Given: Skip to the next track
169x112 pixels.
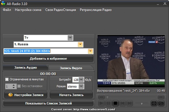Looking at the screenshot, I should (129, 103).
